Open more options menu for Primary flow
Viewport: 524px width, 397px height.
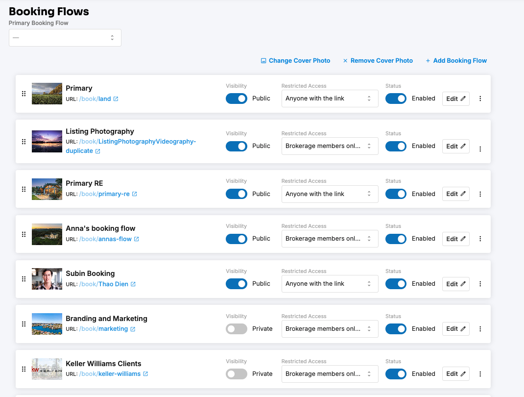480,99
